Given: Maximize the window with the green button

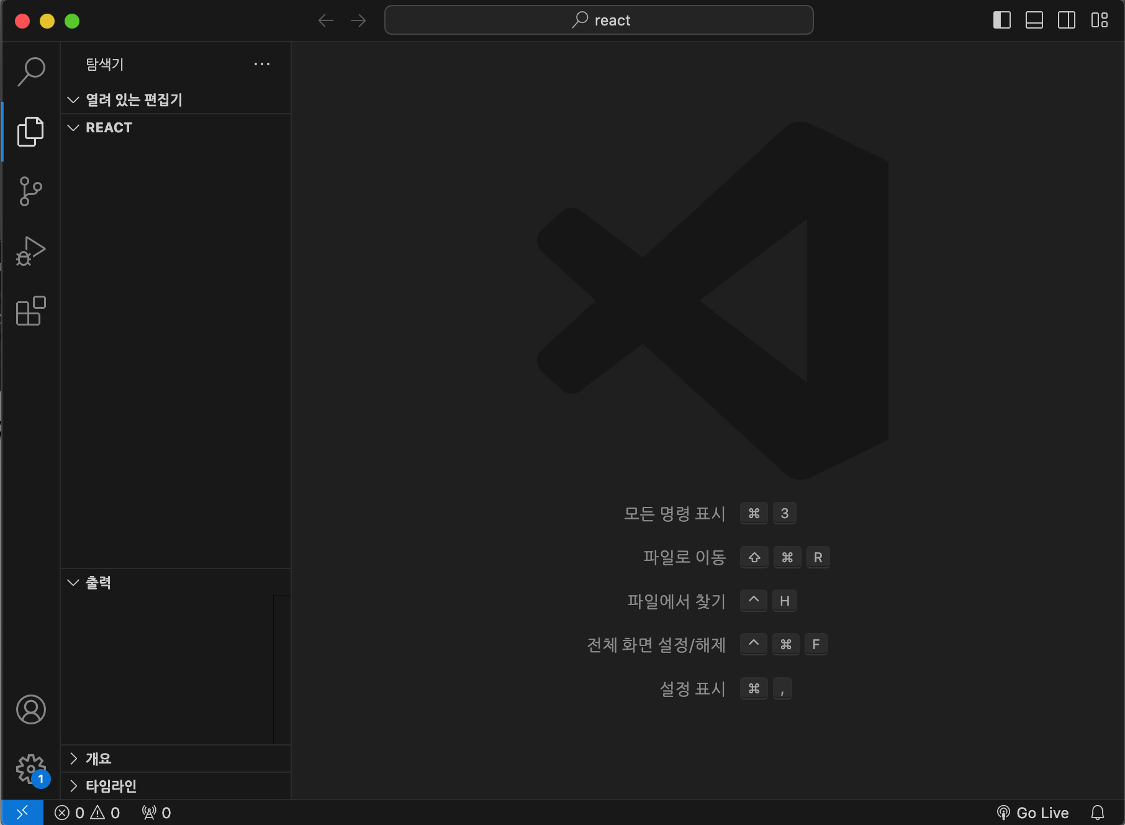Looking at the screenshot, I should [x=72, y=21].
